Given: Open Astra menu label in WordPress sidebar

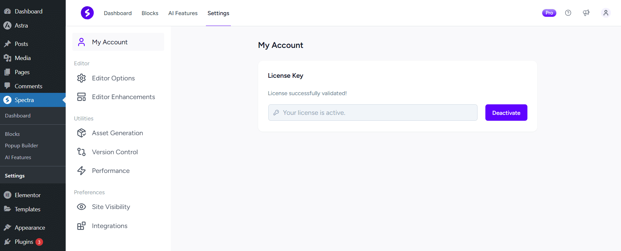Looking at the screenshot, I should click(21, 25).
